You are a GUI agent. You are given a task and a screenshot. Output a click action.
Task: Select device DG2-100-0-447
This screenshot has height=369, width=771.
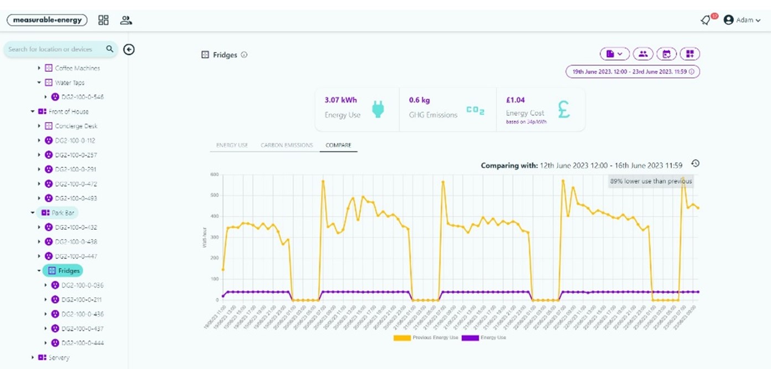tap(76, 256)
